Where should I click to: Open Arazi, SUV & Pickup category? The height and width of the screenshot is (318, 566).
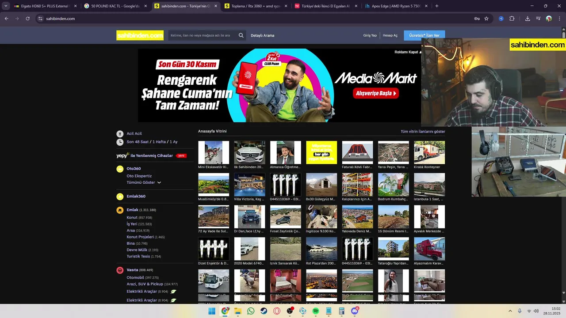(x=145, y=284)
